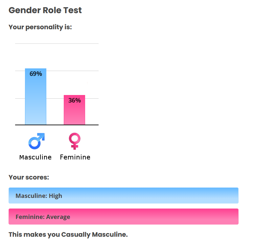Click the 'Masculine: High' text label
The image size is (255, 240).
point(39,196)
